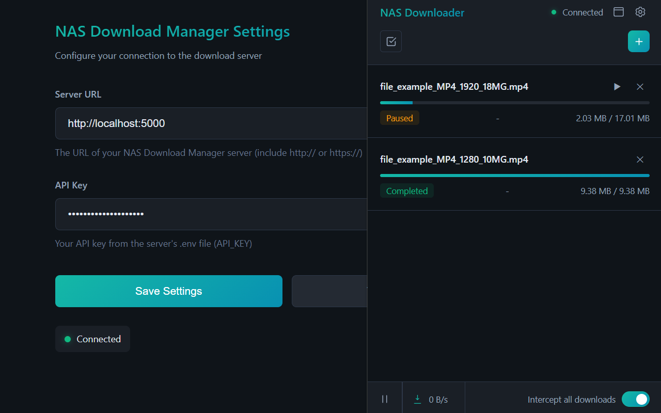Click the download speed arrow icon
Viewport: 661px width, 413px height.
pyautogui.click(x=418, y=399)
